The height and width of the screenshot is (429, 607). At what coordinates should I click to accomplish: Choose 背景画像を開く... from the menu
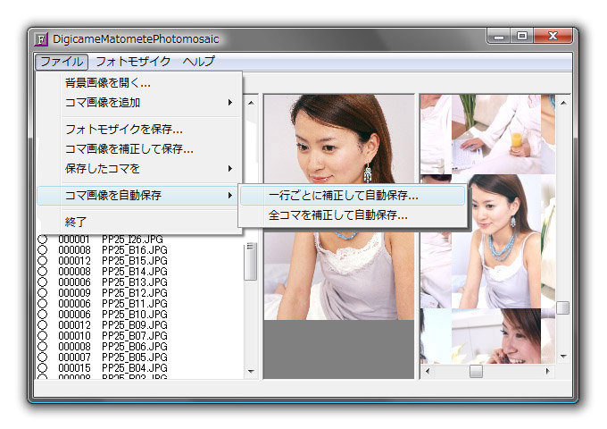coord(108,83)
